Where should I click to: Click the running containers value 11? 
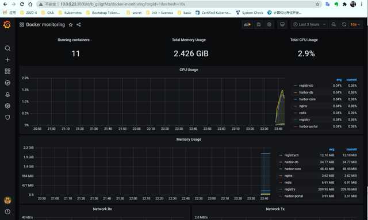(75, 54)
